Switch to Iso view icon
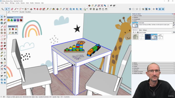This screenshot has height=98, width=175. [x=91, y=9]
